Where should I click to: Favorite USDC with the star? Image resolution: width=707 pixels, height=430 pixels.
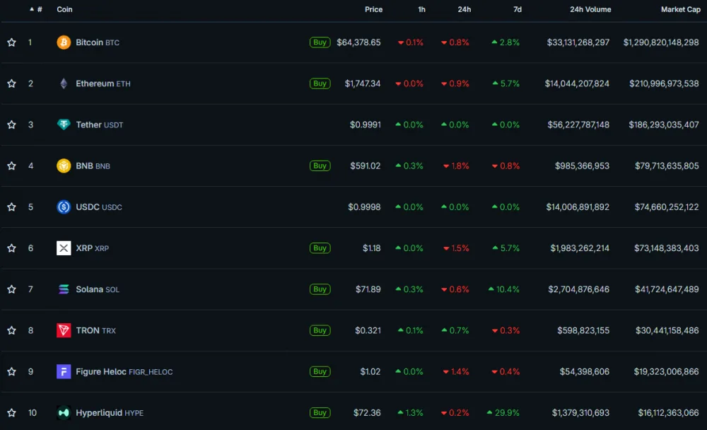pos(12,207)
